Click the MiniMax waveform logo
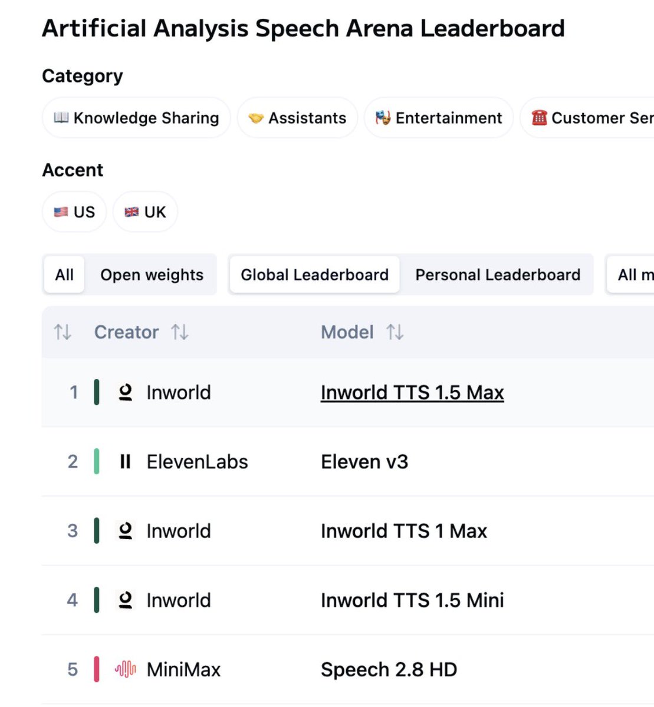Viewport: 654px width, 707px height. coord(125,669)
